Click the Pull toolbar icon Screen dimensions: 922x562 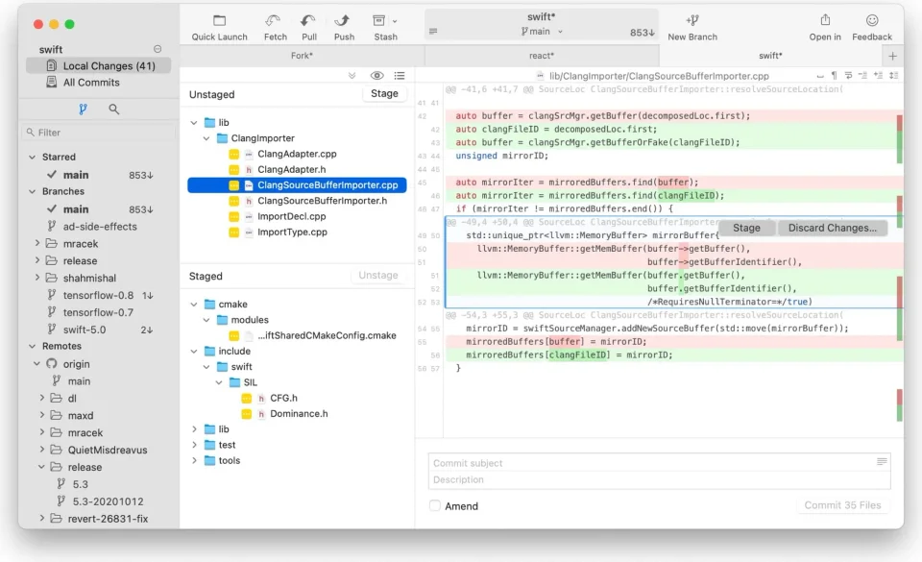[308, 21]
